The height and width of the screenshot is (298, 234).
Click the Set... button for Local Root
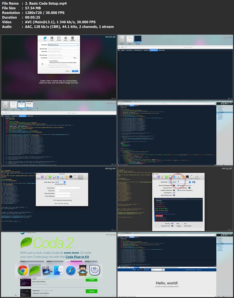pyautogui.click(x=75, y=58)
